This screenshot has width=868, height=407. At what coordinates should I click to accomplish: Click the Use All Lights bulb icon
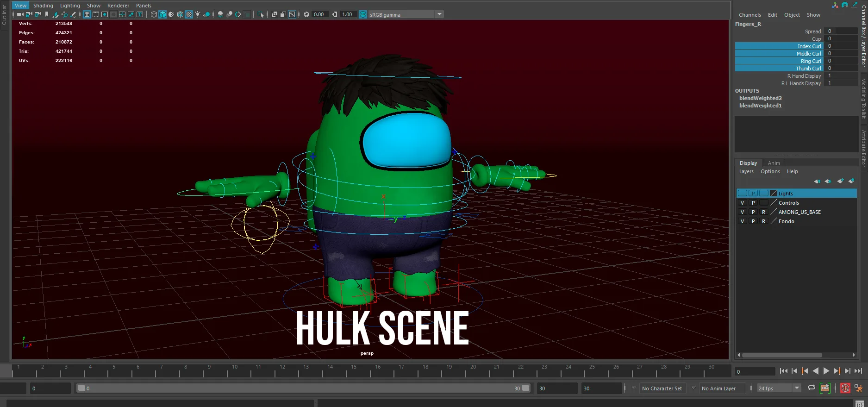198,14
